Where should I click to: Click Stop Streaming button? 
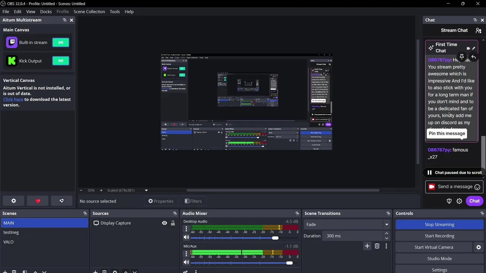(x=439, y=224)
